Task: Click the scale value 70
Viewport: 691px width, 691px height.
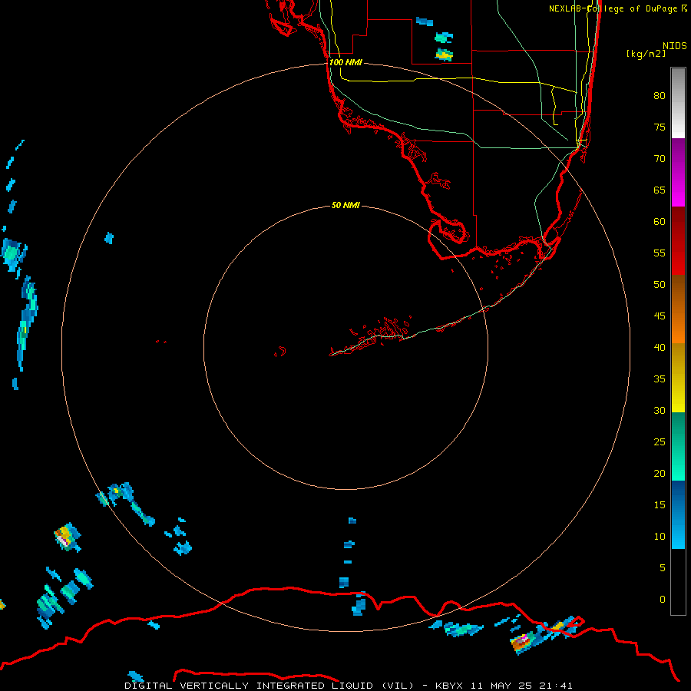Action: [x=660, y=159]
